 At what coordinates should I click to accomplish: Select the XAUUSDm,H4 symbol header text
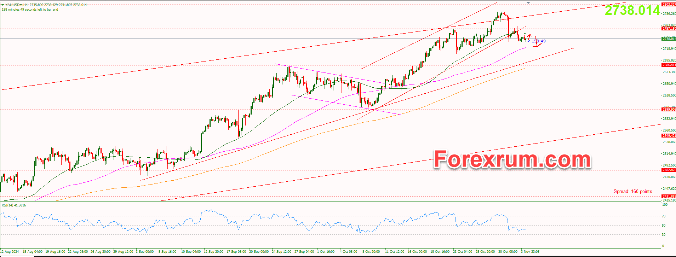click(x=17, y=5)
